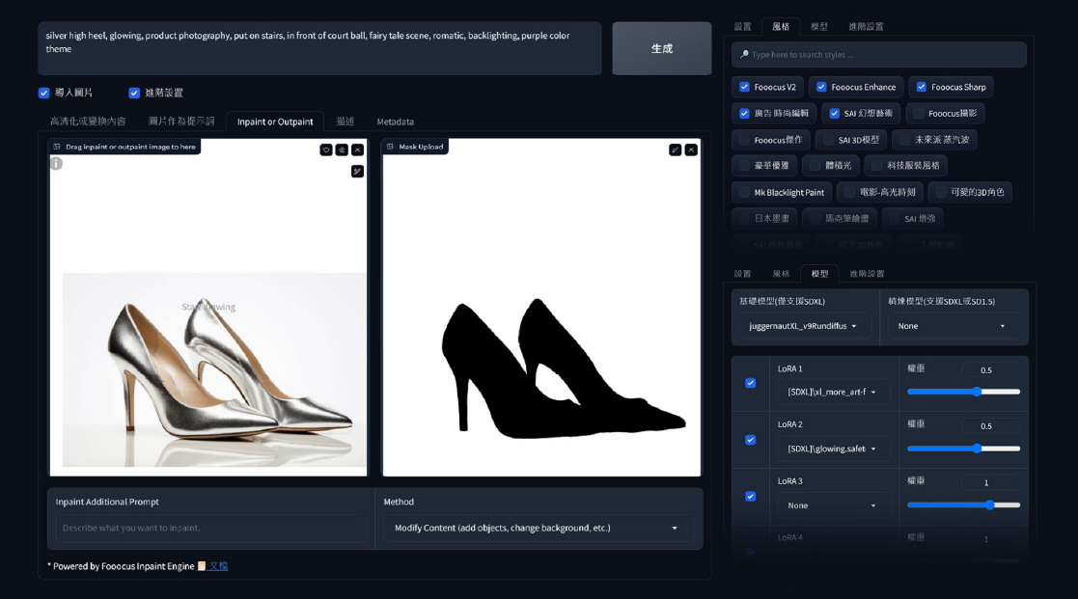Uncheck the 進階設置 checkbox below the prompt

click(x=134, y=93)
